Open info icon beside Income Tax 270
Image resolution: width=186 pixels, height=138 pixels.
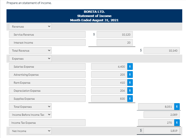pos(177,122)
